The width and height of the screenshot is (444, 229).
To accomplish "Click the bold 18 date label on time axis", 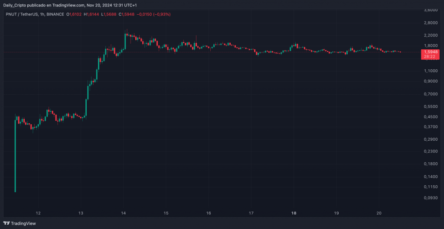I will coord(294,213).
